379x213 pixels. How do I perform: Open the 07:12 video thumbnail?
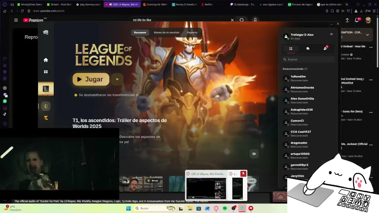pyautogui.click(x=141, y=184)
